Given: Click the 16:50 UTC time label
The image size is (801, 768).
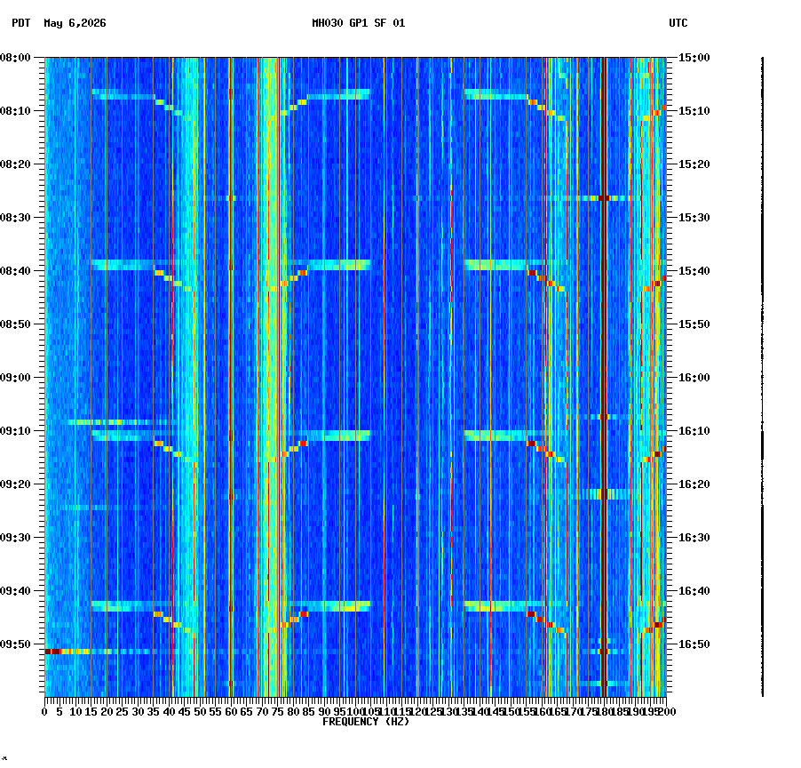Looking at the screenshot, I should pos(694,644).
